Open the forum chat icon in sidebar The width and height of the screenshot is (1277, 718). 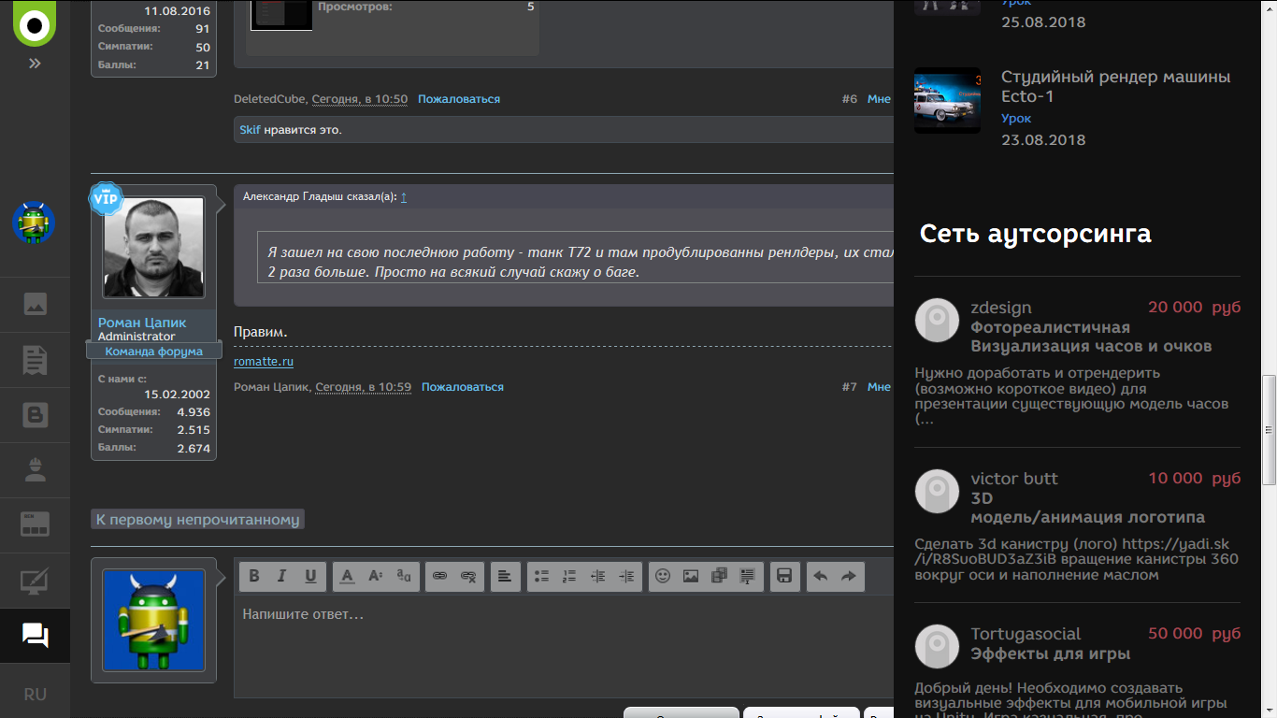(x=35, y=636)
